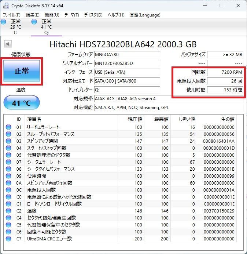
Task: Click status icon for ID 02 スループットパフォーマンス
Action: pos(8,134)
